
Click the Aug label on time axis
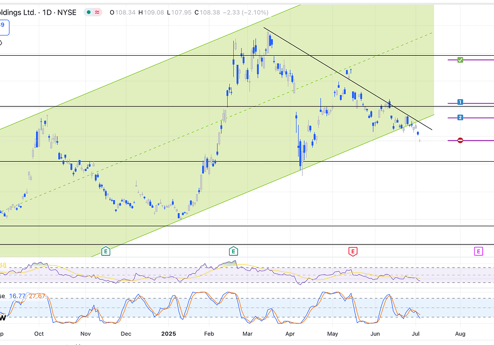(459, 334)
